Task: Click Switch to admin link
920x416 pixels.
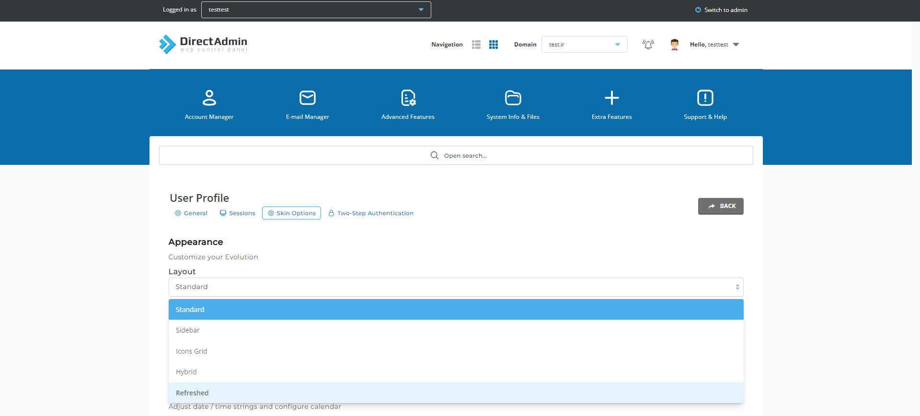Action: point(721,10)
